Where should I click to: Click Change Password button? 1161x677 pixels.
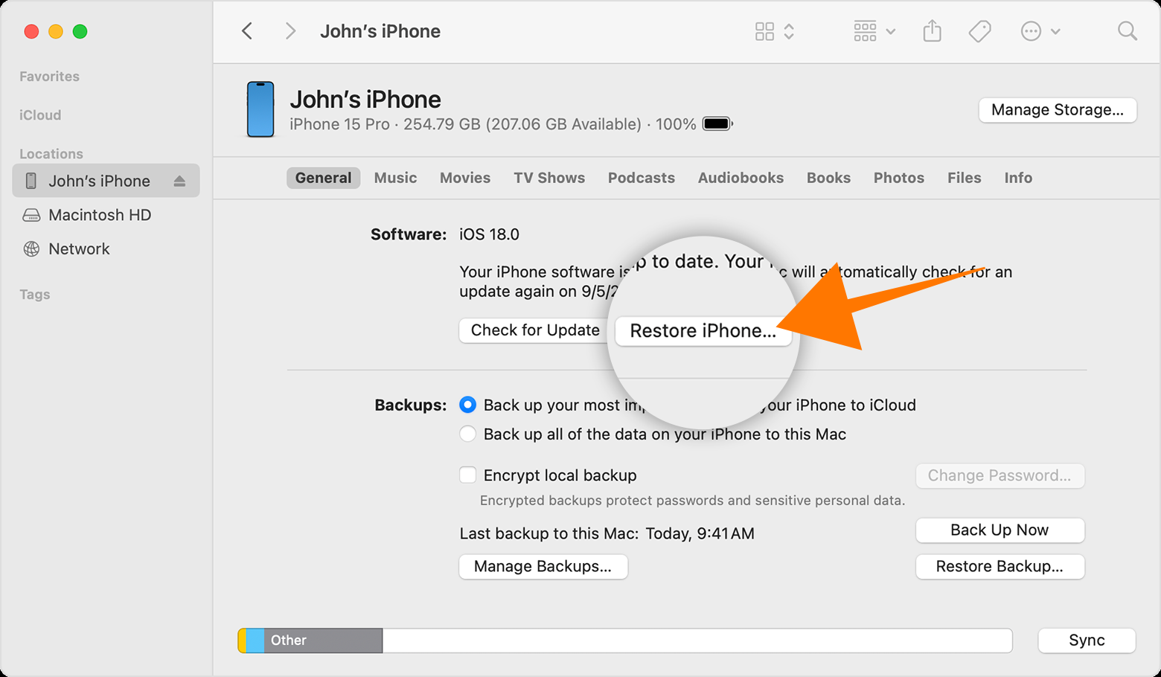pos(1000,475)
